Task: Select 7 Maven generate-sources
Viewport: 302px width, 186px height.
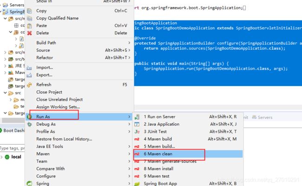Action: pyautogui.click(x=188, y=161)
